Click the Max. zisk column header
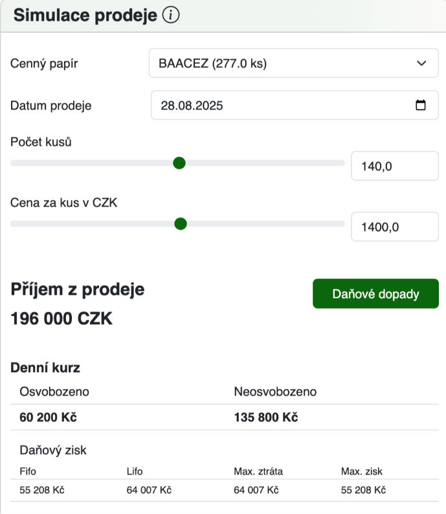The height and width of the screenshot is (514, 446). [362, 471]
